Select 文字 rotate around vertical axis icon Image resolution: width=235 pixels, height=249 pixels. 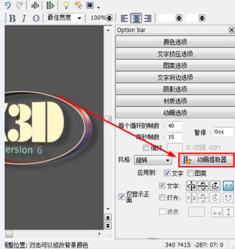pos(192,186)
